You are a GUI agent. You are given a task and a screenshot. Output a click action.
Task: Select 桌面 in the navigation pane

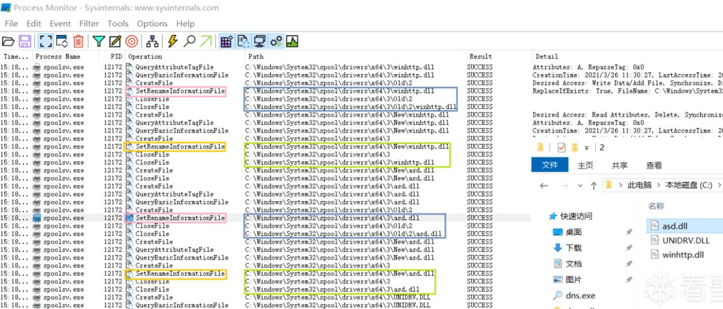574,232
